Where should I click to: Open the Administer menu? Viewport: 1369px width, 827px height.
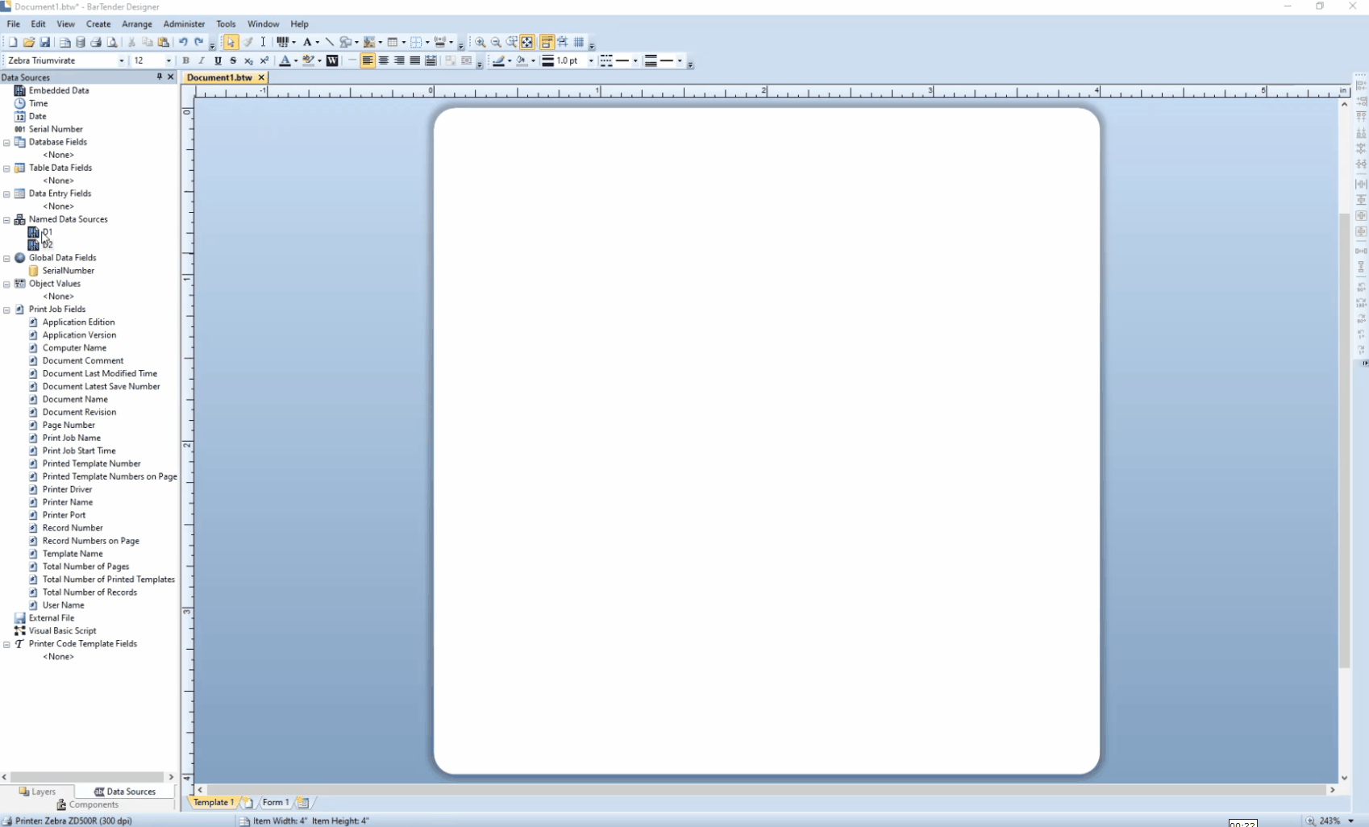click(x=184, y=23)
